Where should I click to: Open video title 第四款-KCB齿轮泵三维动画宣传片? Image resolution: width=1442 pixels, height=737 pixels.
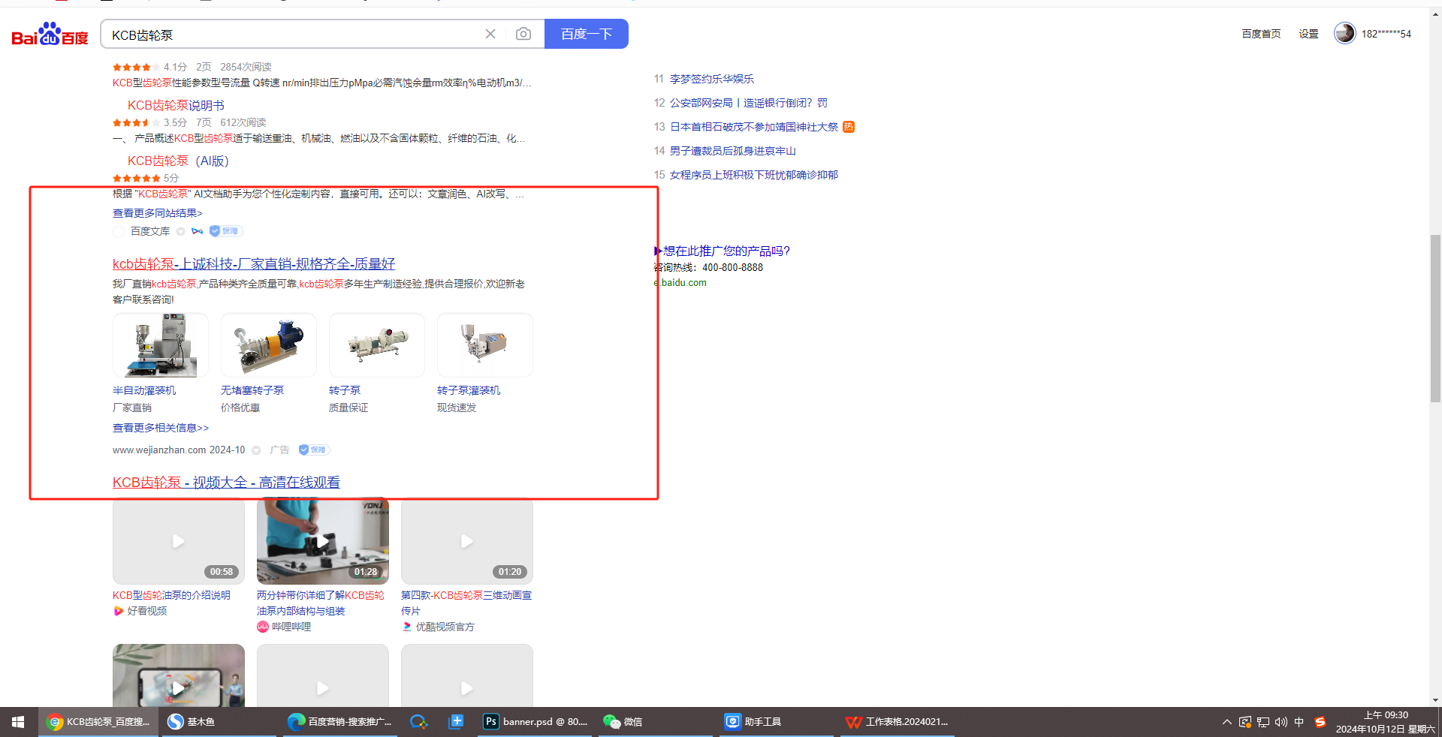click(x=466, y=603)
